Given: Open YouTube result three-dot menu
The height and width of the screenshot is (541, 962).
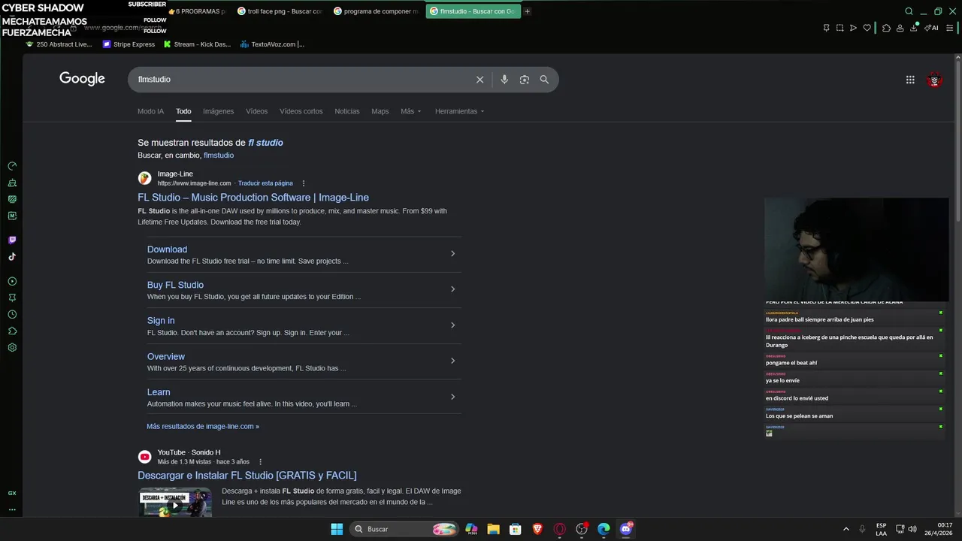Looking at the screenshot, I should (x=261, y=462).
